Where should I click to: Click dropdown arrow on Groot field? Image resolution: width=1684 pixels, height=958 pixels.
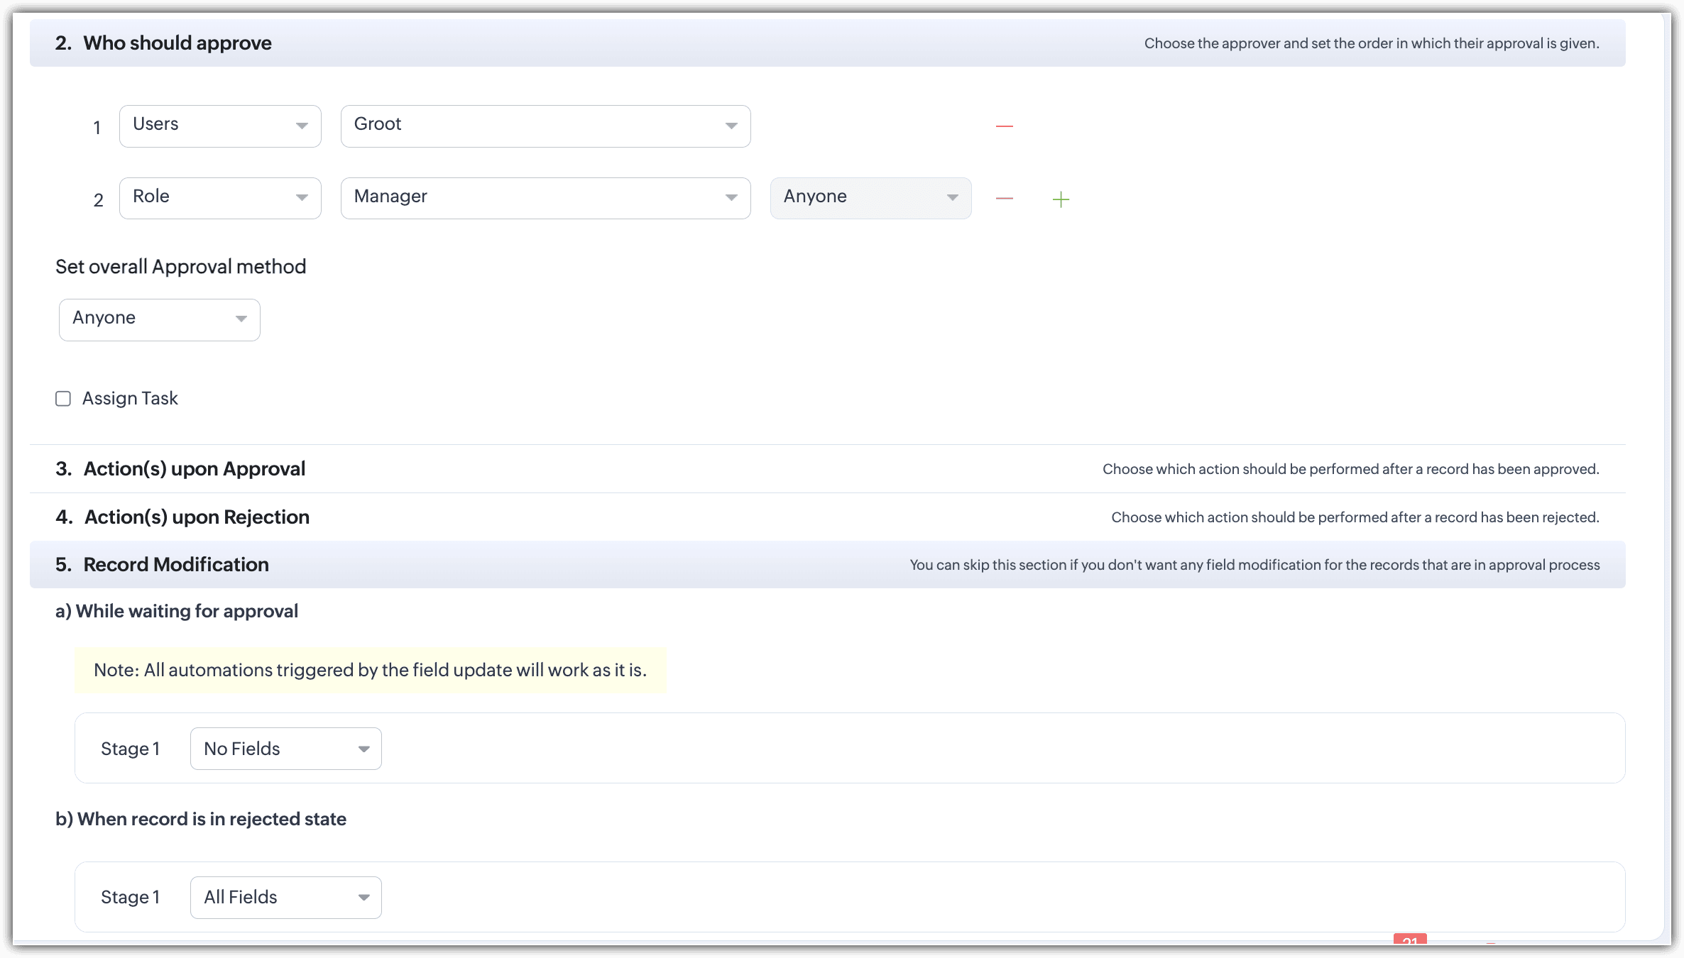(x=731, y=126)
